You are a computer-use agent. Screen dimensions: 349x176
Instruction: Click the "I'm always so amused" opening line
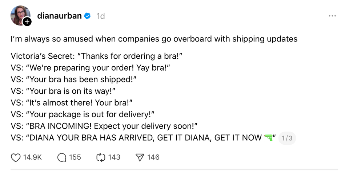click(154, 39)
